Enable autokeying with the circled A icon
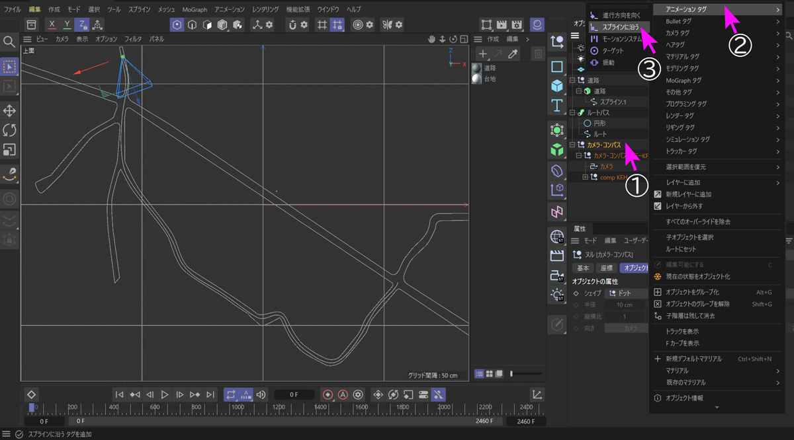This screenshot has width=794, height=440. [343, 394]
